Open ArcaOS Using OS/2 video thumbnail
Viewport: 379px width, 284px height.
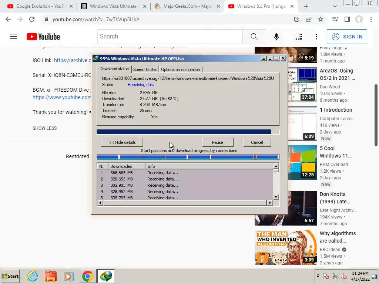tap(302, 85)
